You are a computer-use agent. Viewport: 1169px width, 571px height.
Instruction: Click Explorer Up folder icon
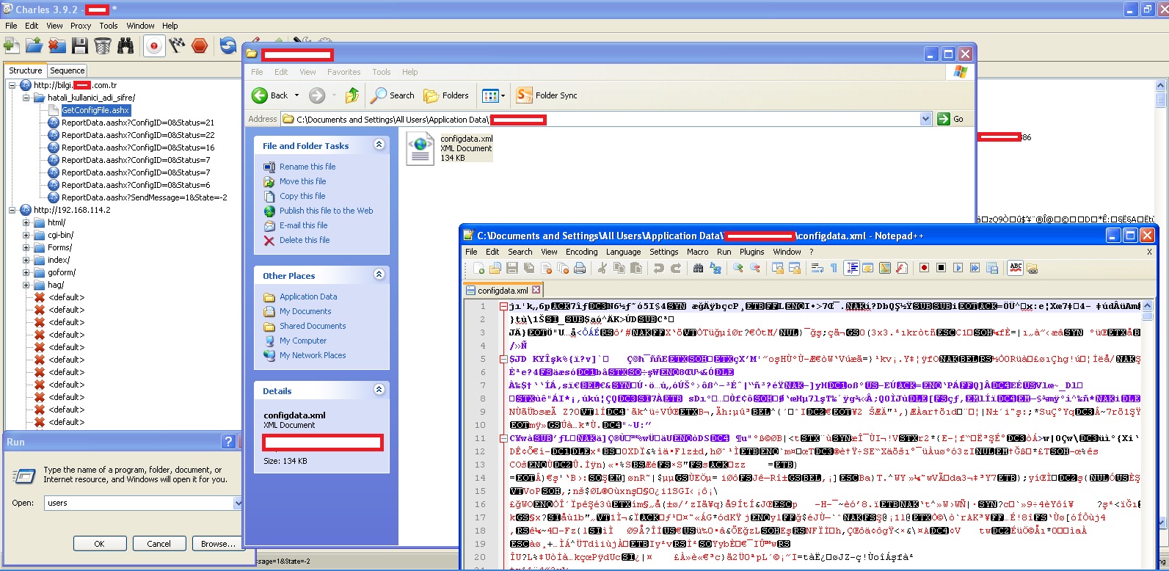(352, 95)
